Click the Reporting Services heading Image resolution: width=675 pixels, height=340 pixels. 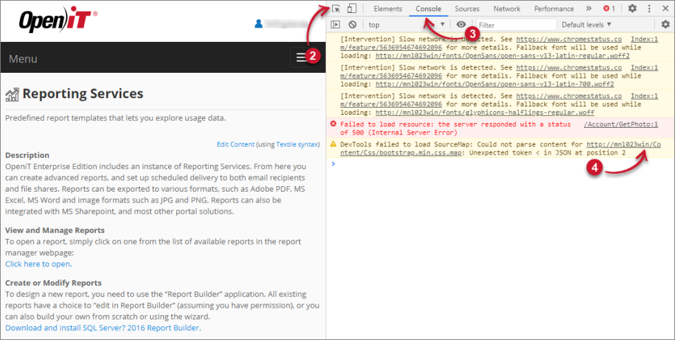(83, 93)
